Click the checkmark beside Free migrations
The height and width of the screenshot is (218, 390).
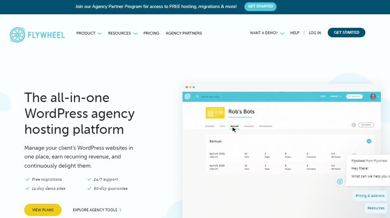point(27,179)
